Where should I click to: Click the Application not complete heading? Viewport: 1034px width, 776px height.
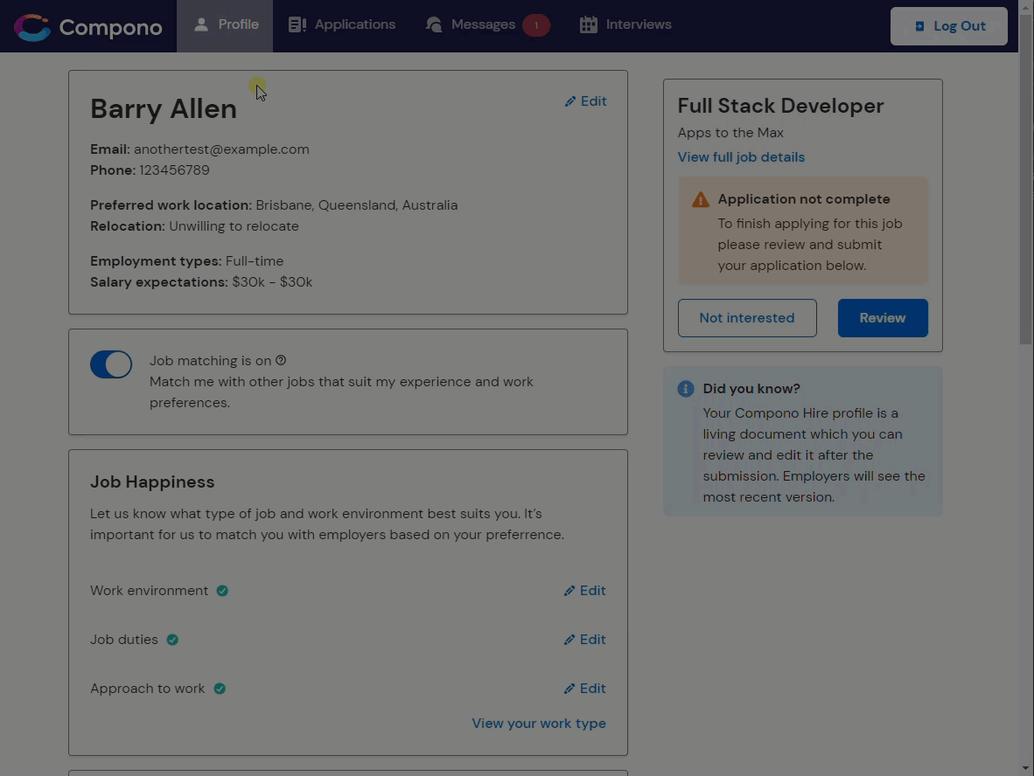804,199
